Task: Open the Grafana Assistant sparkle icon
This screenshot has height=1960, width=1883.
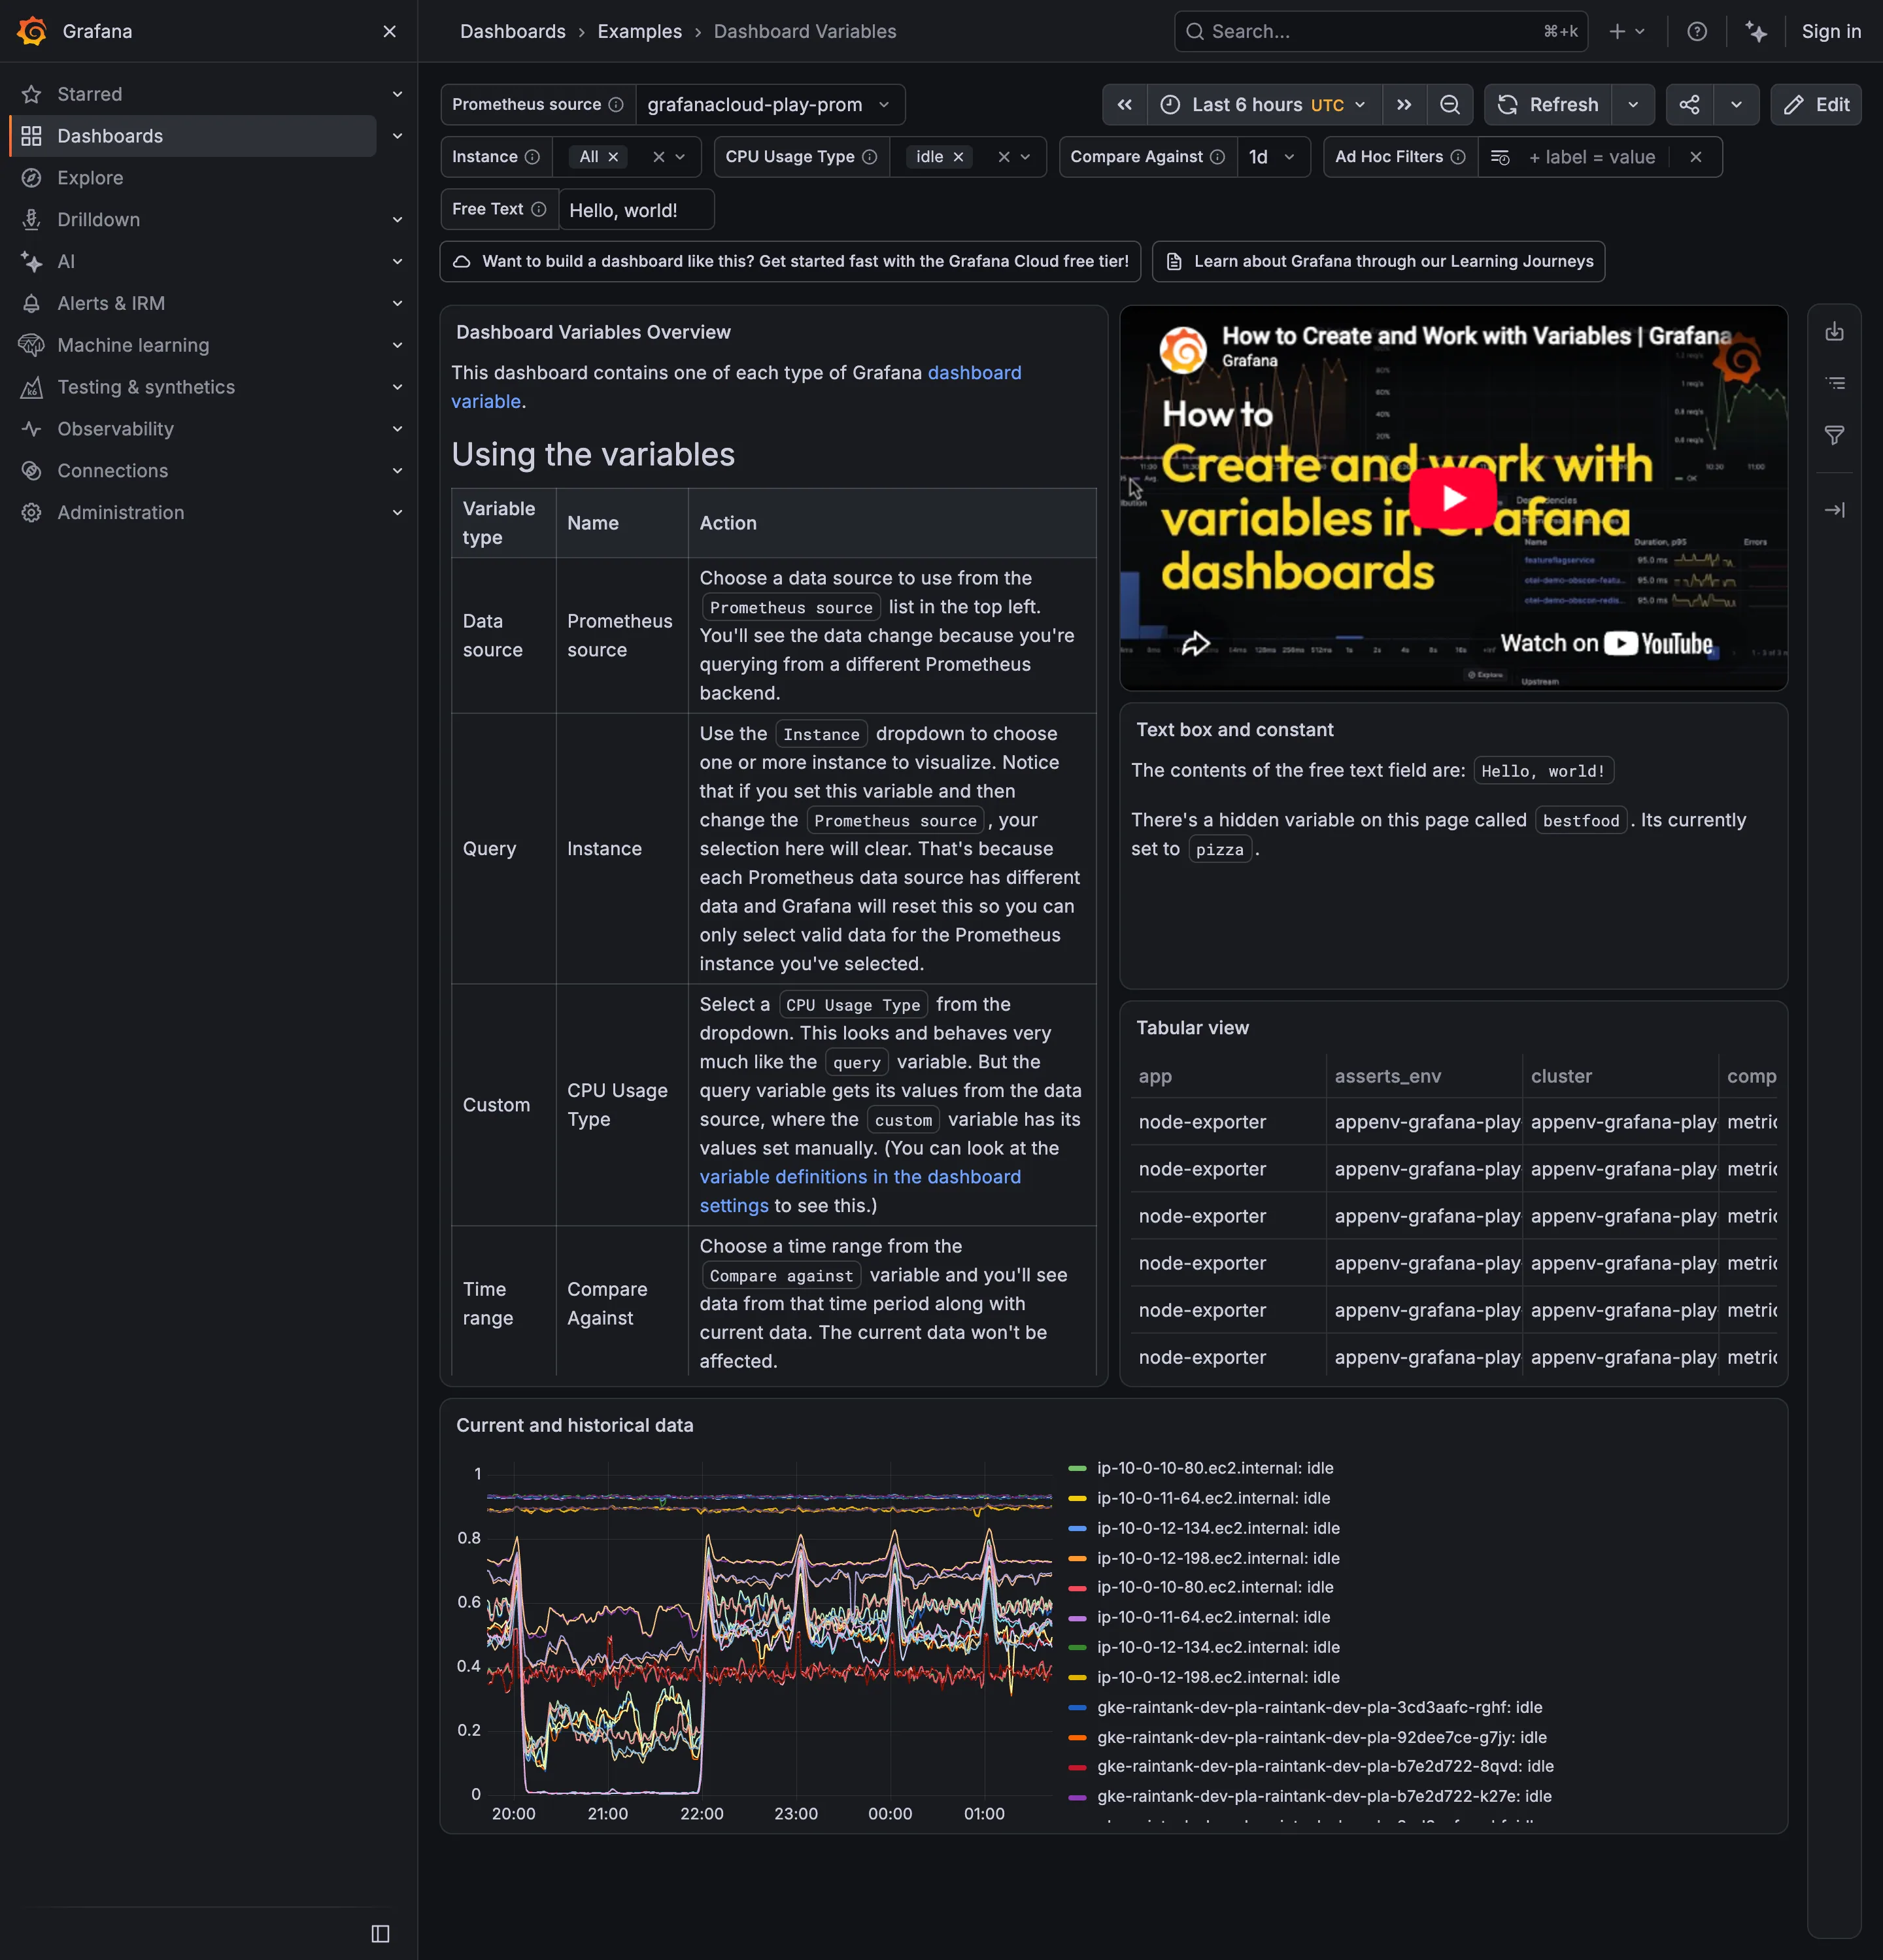Action: (x=1756, y=31)
